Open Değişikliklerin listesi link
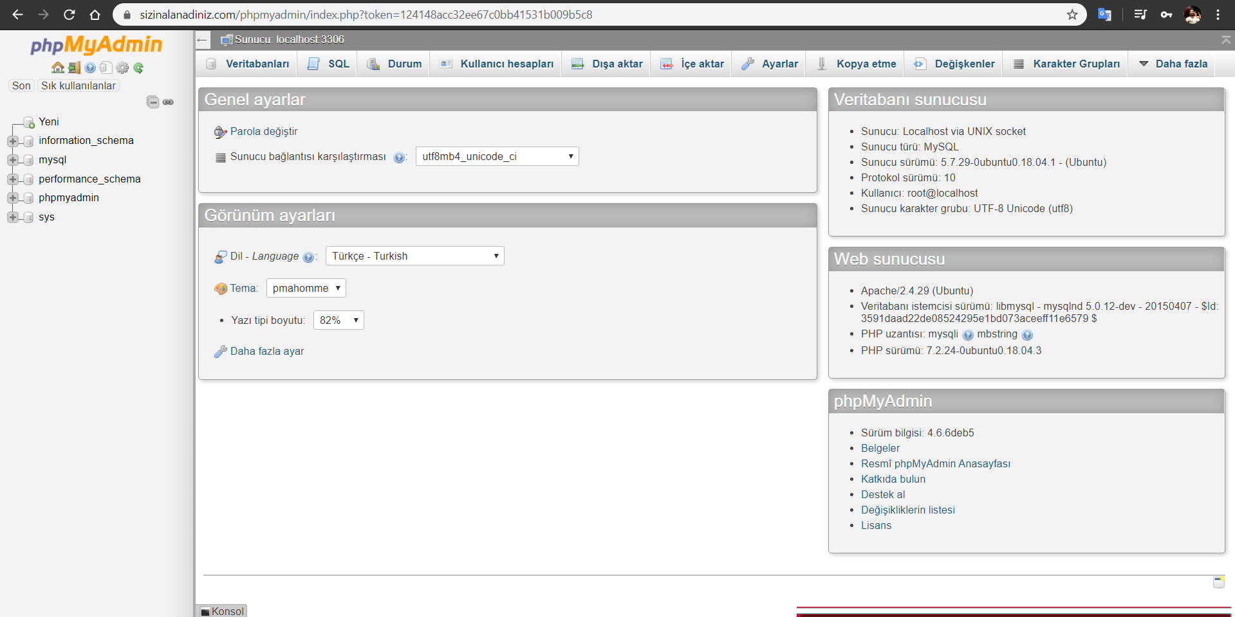This screenshot has width=1235, height=617. [908, 510]
